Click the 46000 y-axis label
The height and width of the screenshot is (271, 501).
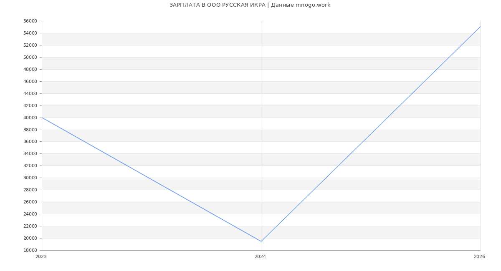(x=30, y=82)
